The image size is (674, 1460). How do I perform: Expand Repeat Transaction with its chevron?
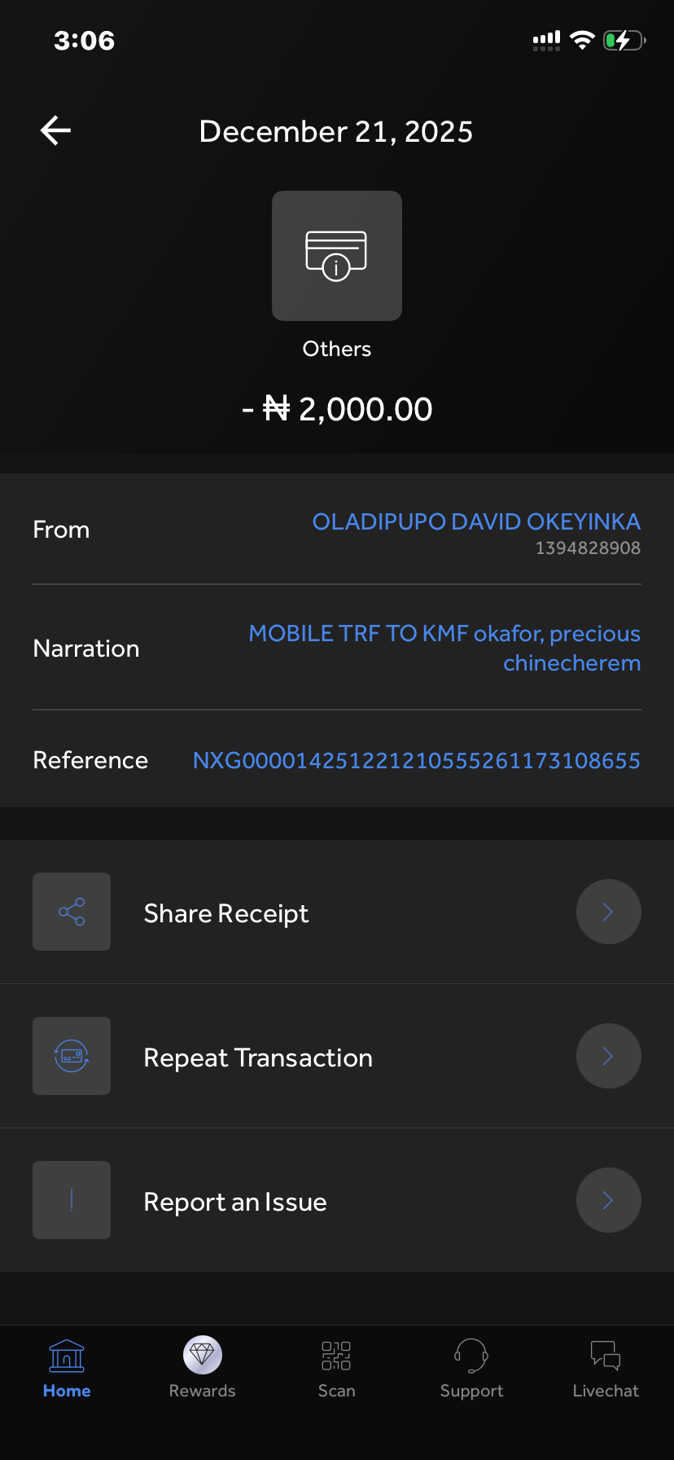pyautogui.click(x=608, y=1056)
